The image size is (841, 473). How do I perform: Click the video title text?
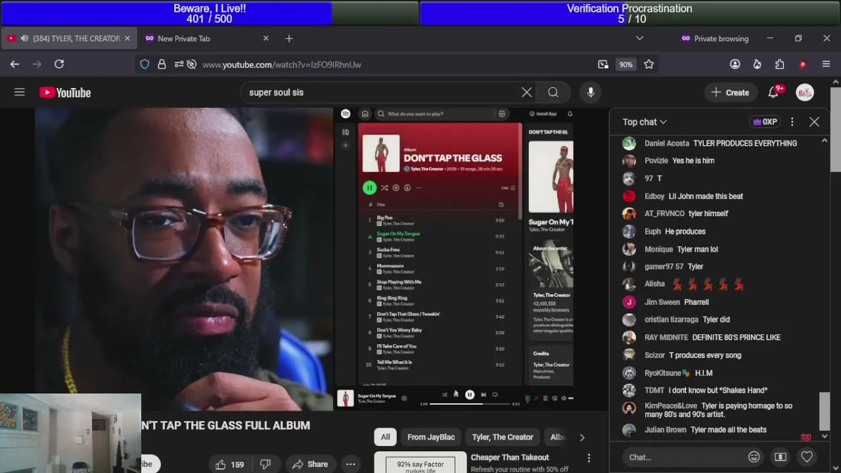coord(225,426)
